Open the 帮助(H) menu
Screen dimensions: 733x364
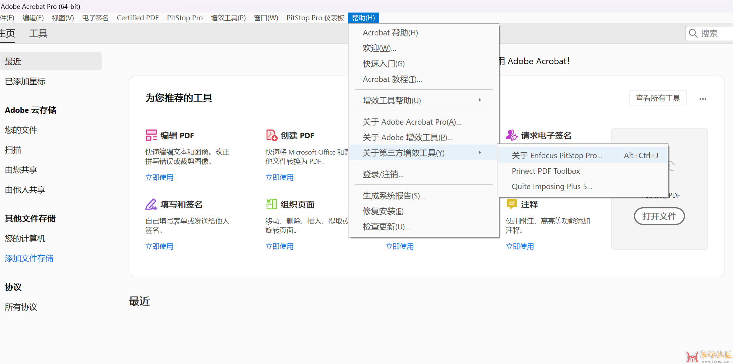[x=363, y=18]
